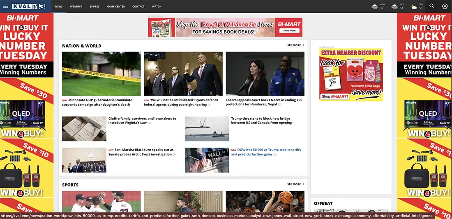Click the Noem with TSA officers thumbnail
Viewport: 452px width, 219px height.
click(265, 74)
